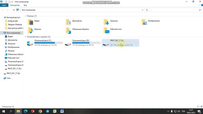Viewport: 203px width, 114px height.
Task: Open the Объемные объекты folder icon
Action: (x=69, y=30)
